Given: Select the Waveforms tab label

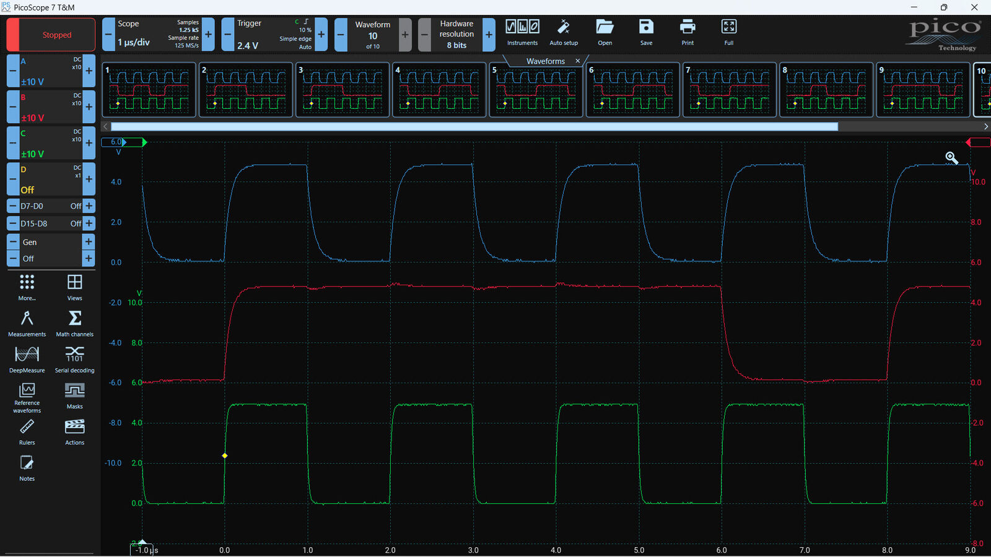Looking at the screenshot, I should tap(546, 61).
